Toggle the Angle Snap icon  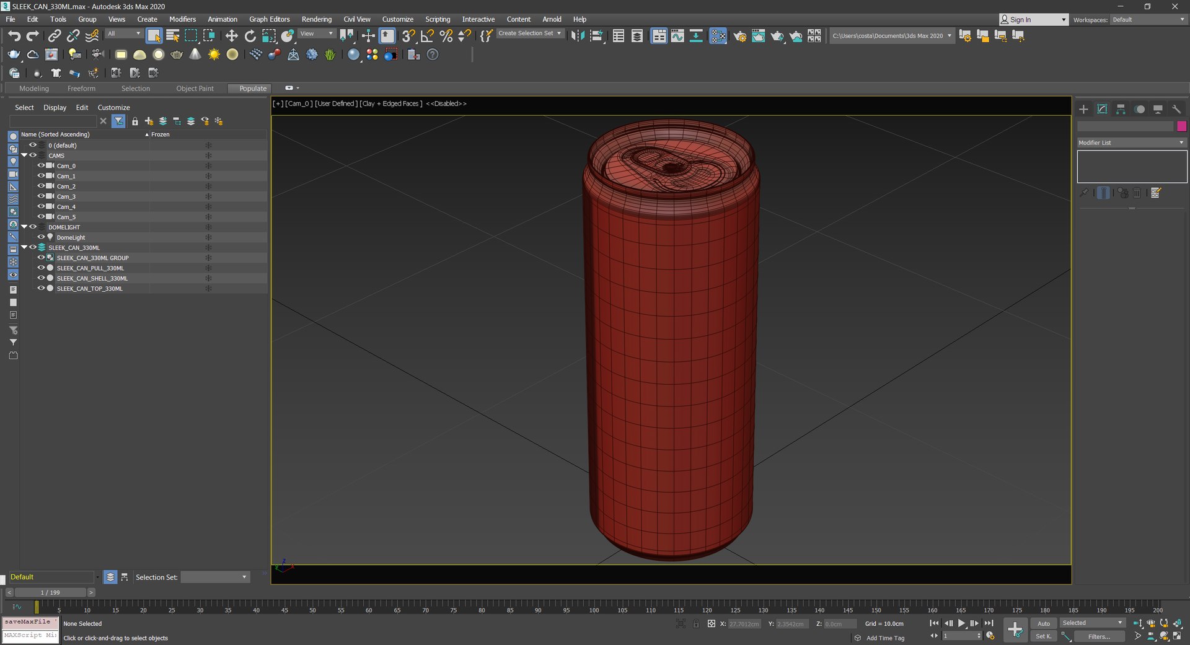click(x=427, y=36)
